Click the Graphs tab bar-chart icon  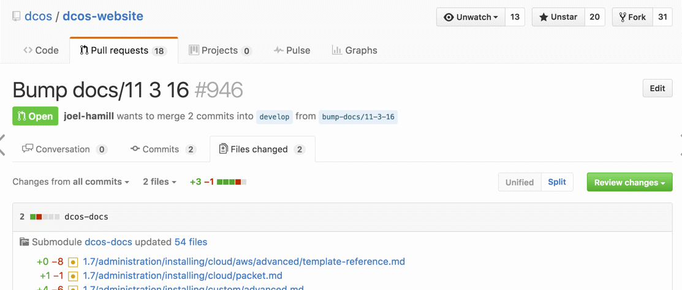[336, 50]
